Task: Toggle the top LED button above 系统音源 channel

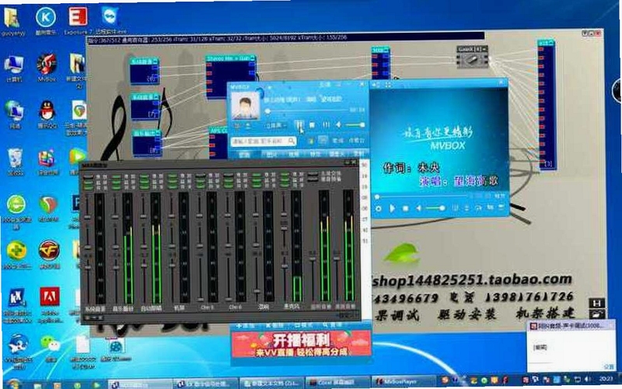Action: [89, 177]
